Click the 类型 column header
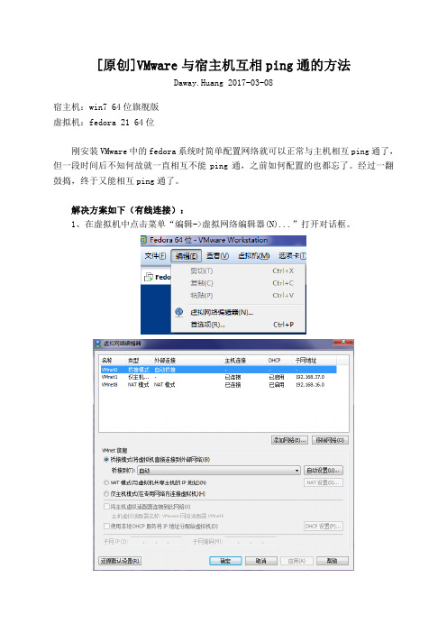The width and height of the screenshot is (447, 633). pos(133,361)
